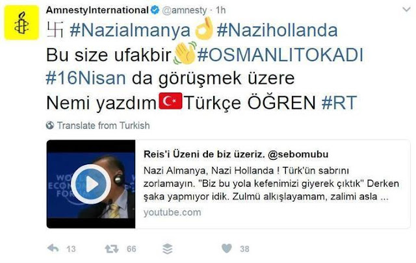
Task: Click the reply arrow icon
Action: 53,249
